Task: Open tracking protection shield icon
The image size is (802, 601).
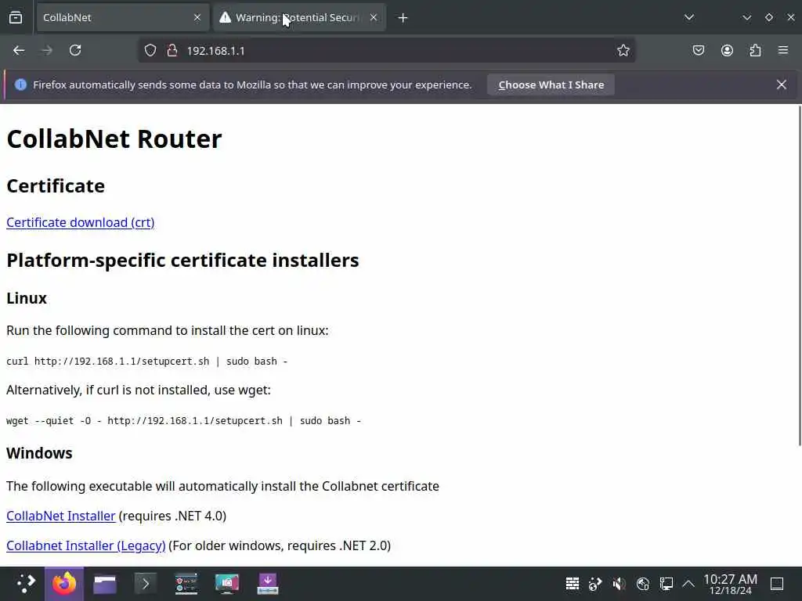Action: tap(150, 51)
